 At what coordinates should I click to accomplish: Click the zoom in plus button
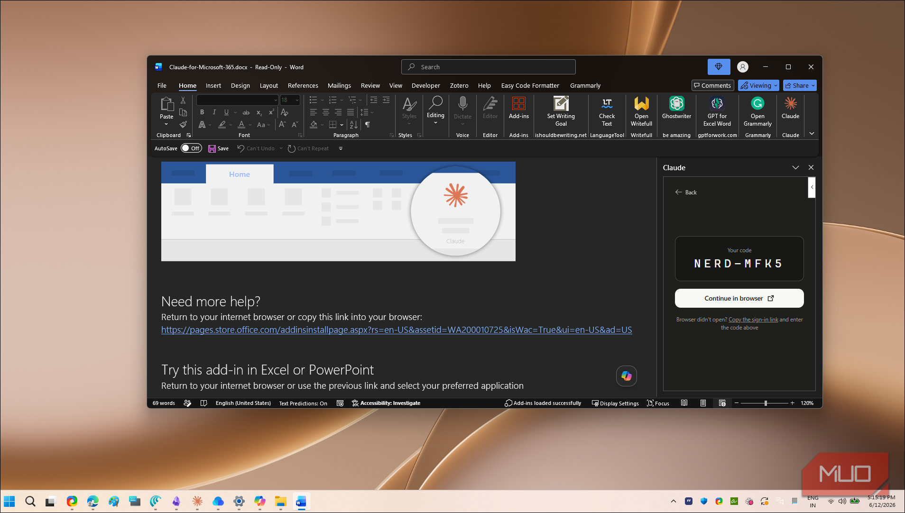(x=792, y=403)
